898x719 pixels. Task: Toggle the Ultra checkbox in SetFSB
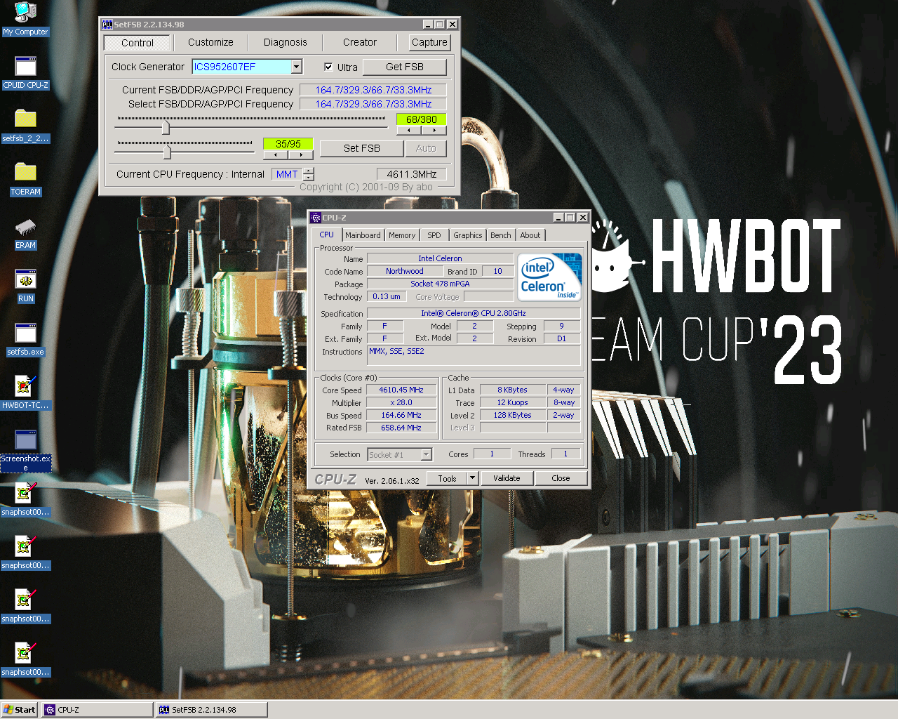click(328, 67)
